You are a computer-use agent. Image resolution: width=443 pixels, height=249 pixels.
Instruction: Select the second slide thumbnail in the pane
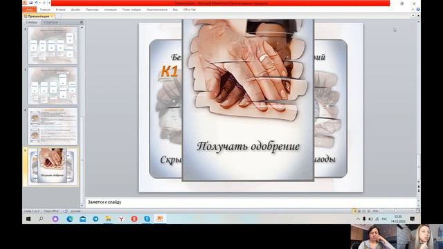[53, 86]
